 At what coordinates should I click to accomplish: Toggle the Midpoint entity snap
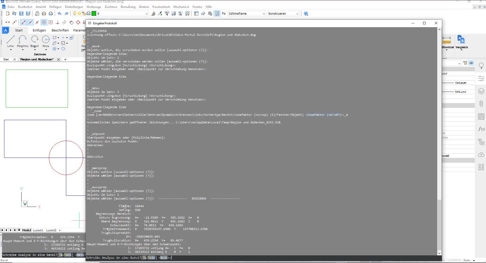(30, 22)
